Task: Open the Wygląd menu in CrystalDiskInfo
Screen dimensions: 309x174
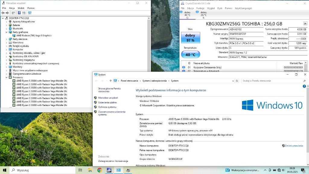Action: 211,8
